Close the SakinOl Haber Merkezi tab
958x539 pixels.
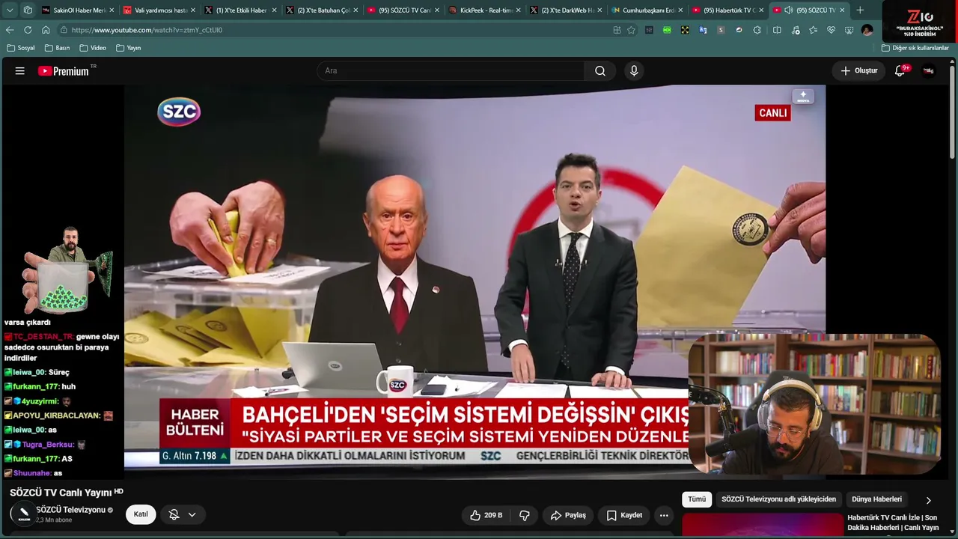point(112,10)
